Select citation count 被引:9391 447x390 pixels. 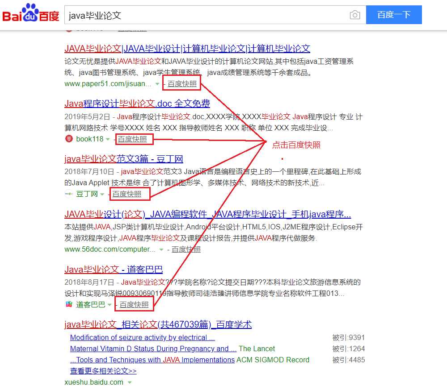348,338
